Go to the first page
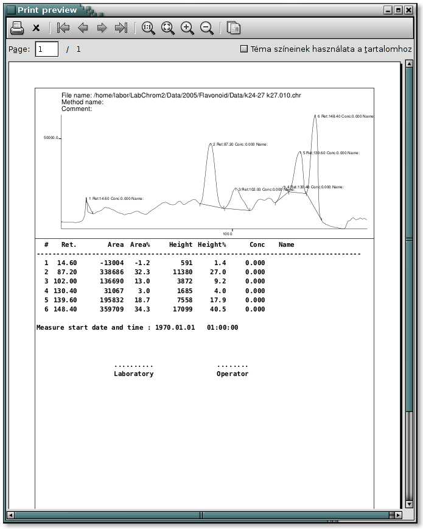The image size is (423, 529). tap(63, 27)
